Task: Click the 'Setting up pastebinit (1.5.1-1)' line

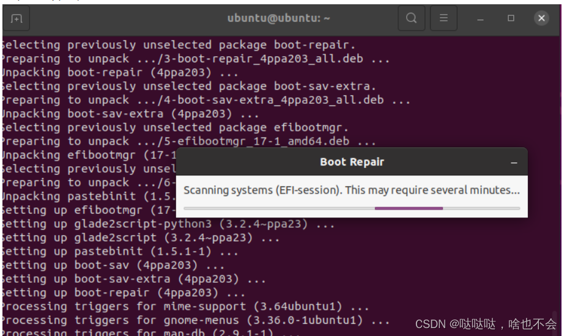Action: coord(120,252)
